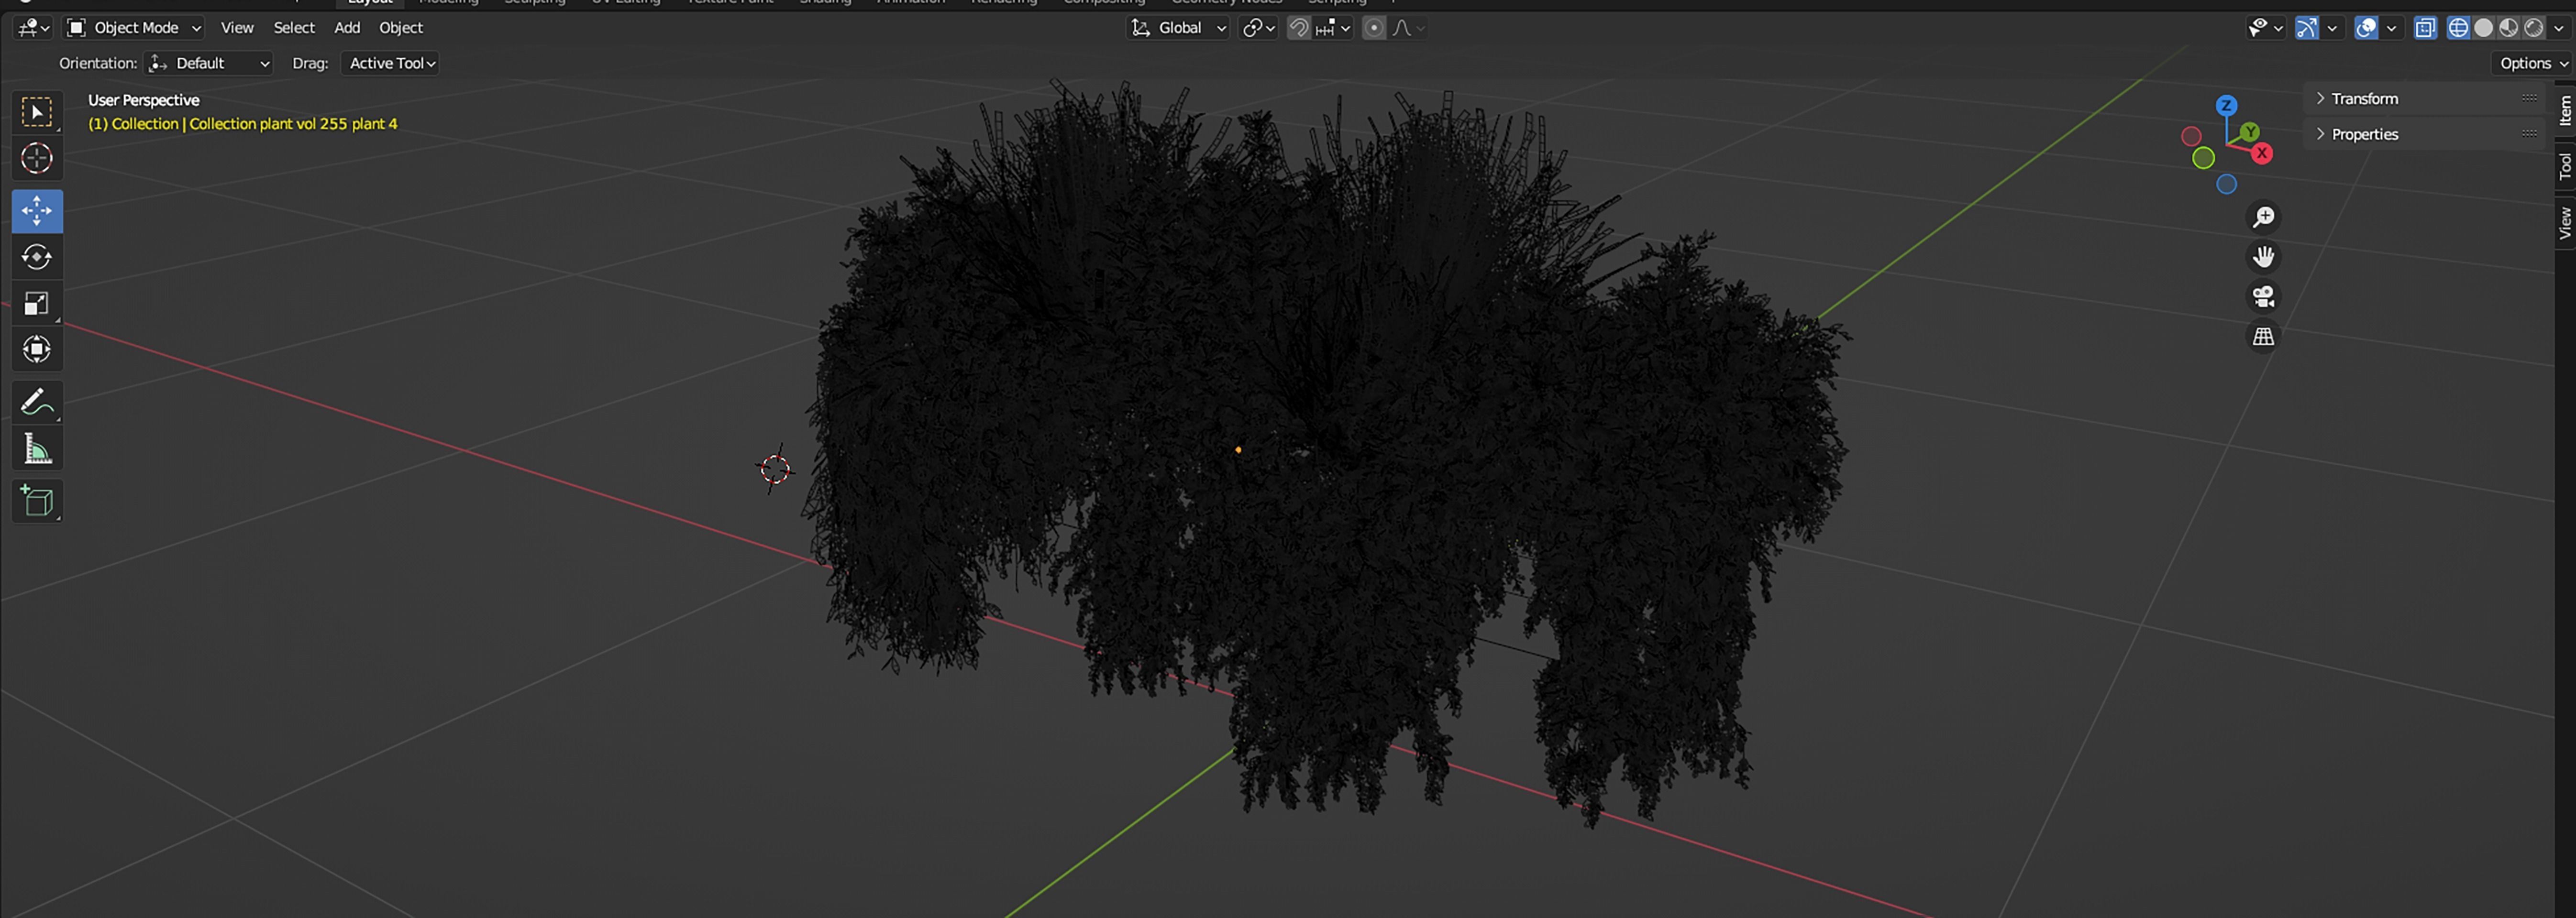The width and height of the screenshot is (2576, 918).
Task: Select the Rotate tool
Action: pos(37,257)
